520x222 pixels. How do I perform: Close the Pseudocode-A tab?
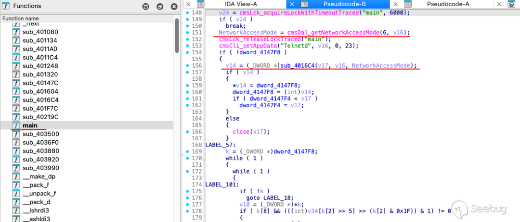(395, 4)
